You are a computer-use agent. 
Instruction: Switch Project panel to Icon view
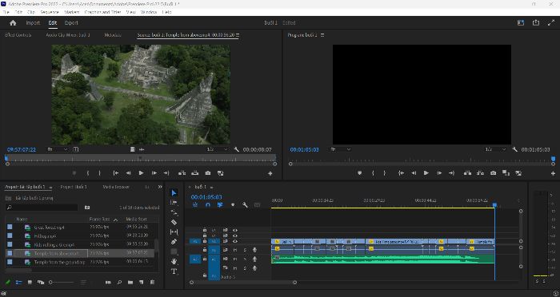tap(30, 282)
